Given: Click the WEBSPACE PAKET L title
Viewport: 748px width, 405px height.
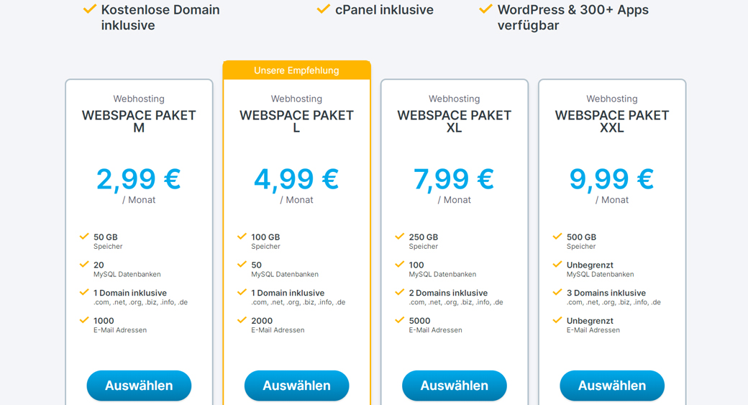Looking at the screenshot, I should (296, 121).
